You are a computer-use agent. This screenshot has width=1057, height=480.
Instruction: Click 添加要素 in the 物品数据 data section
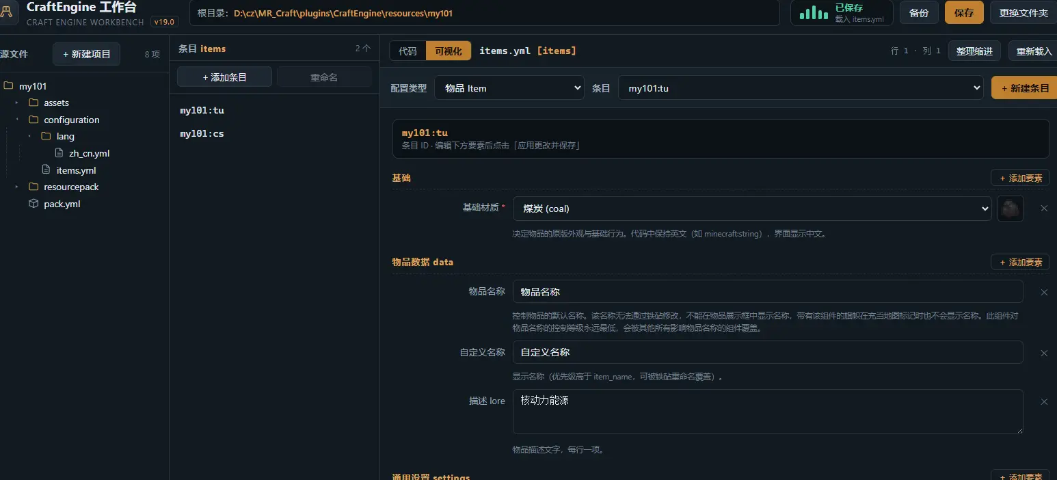1020,262
